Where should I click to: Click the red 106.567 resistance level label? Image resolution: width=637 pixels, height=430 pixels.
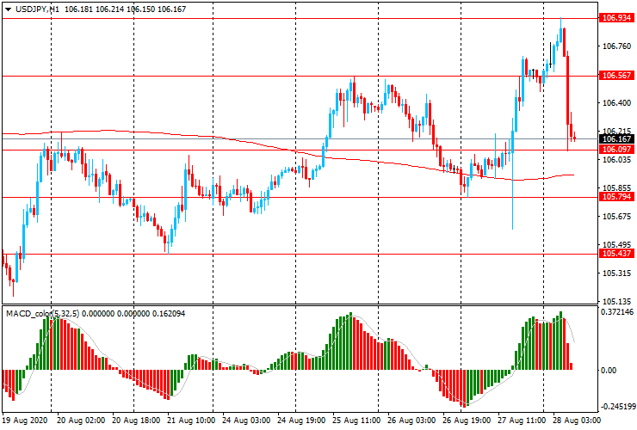[x=613, y=76]
